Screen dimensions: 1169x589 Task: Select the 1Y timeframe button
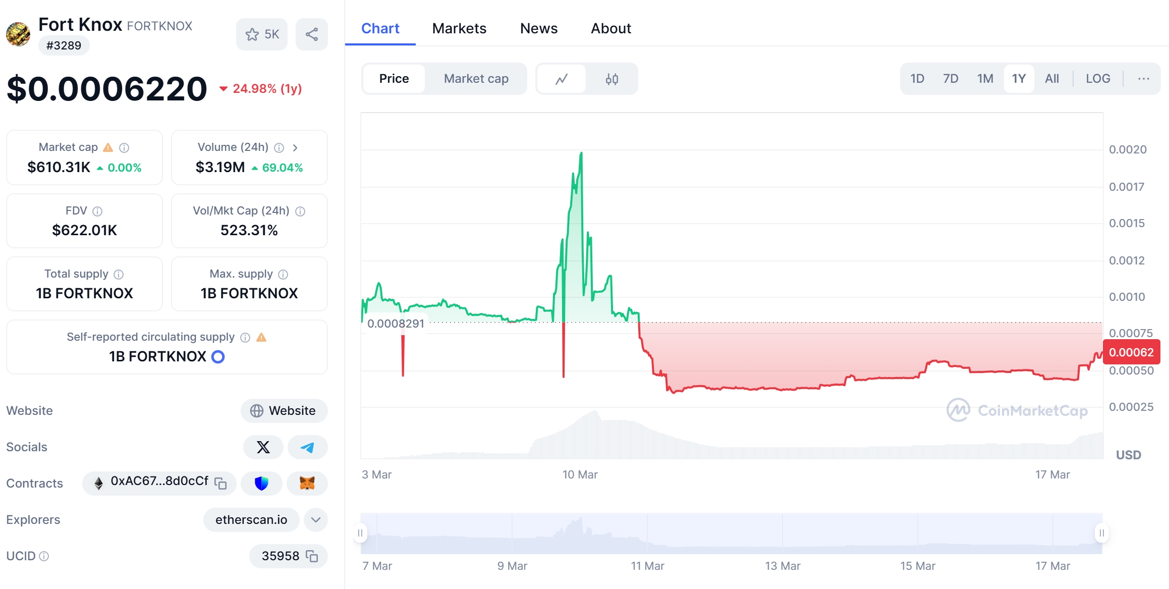[x=1019, y=78]
